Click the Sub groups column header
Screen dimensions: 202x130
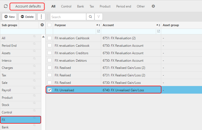(x=9, y=25)
